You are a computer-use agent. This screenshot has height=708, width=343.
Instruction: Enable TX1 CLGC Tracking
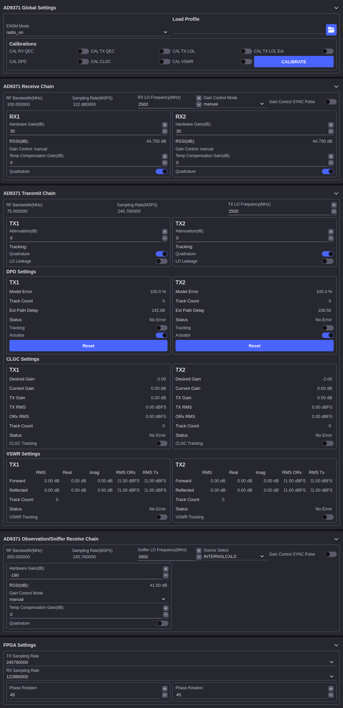pyautogui.click(x=161, y=443)
